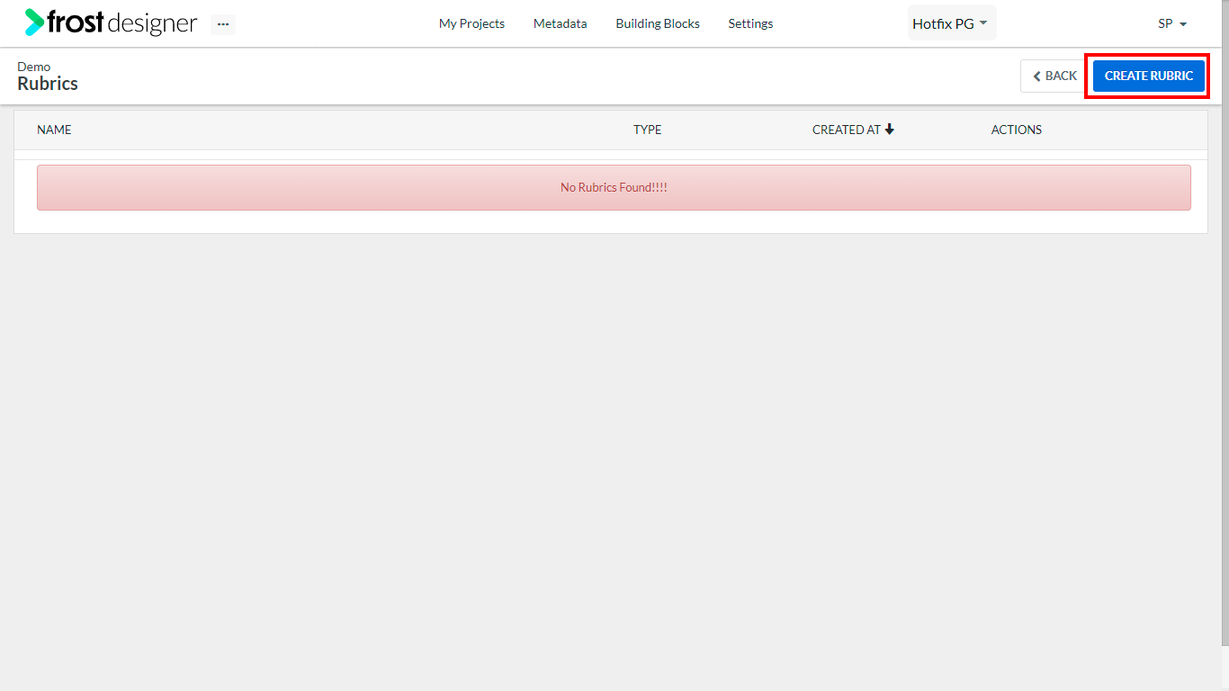The image size is (1229, 691).
Task: Open My Projects menu
Action: point(471,23)
